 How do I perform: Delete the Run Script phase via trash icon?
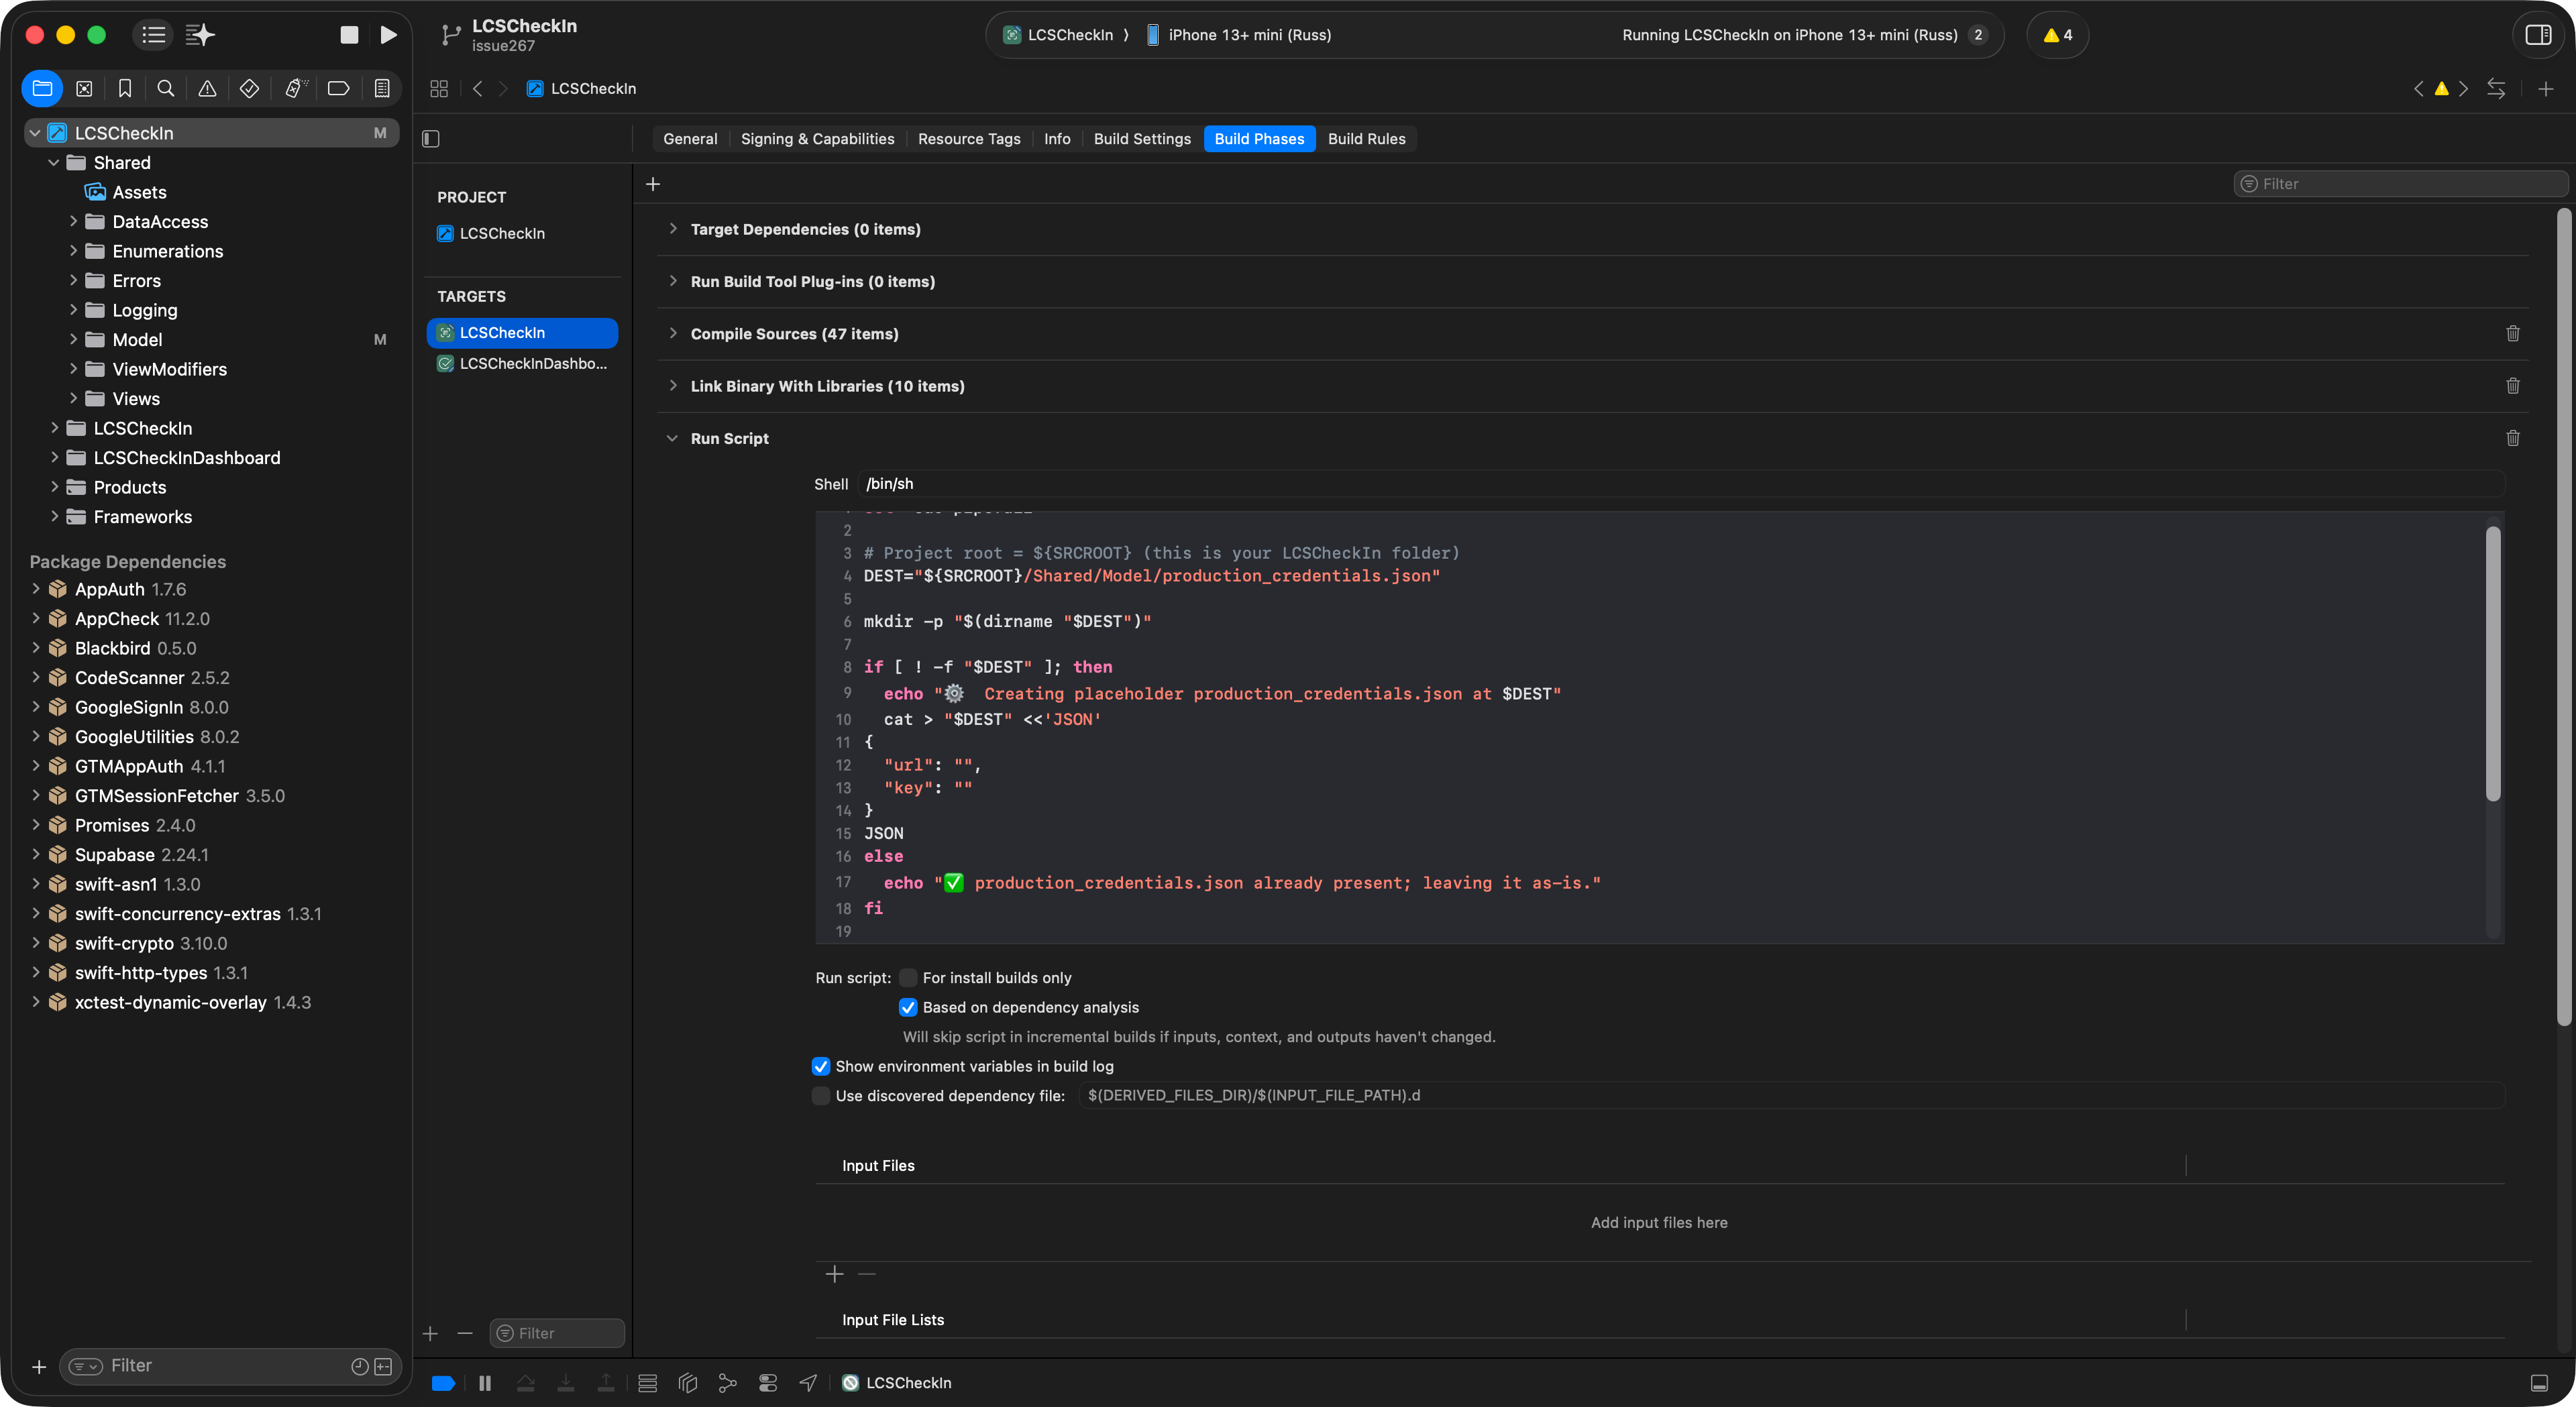[x=2512, y=438]
